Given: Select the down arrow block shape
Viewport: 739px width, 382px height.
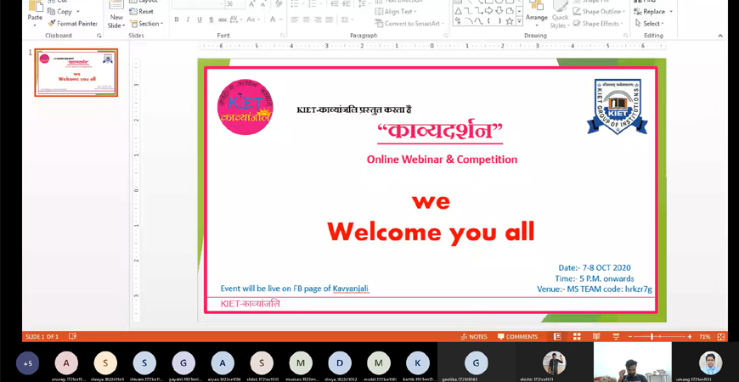Looking at the screenshot, I should pyautogui.click(x=500, y=11).
